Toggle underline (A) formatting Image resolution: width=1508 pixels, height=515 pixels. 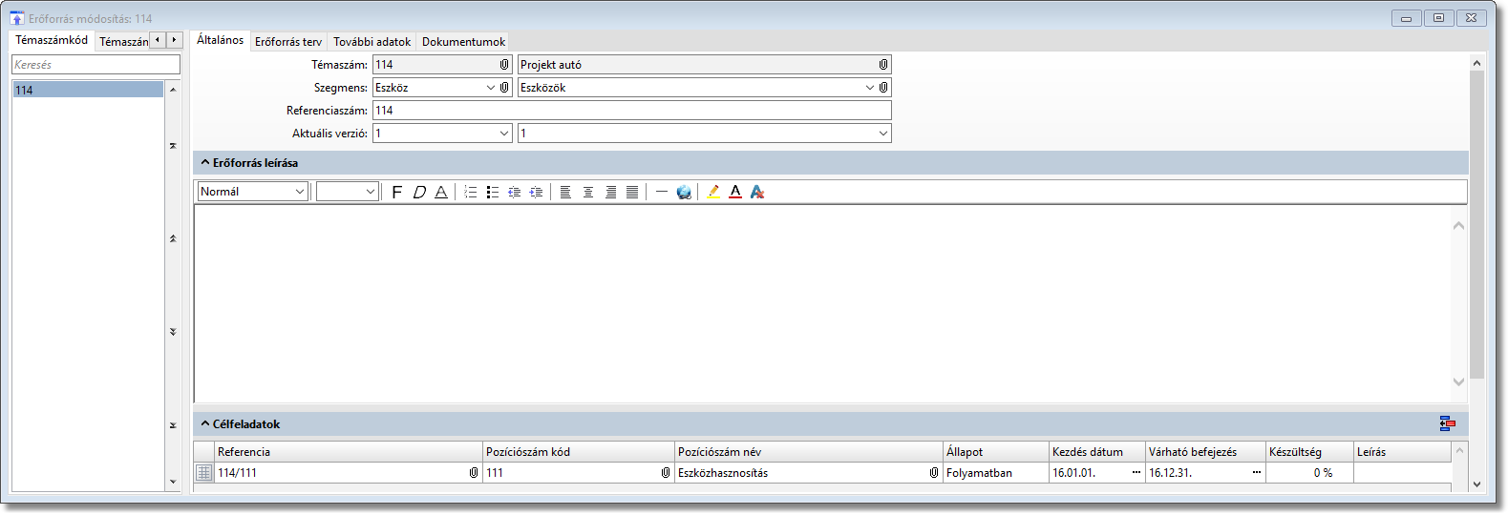pyautogui.click(x=441, y=192)
